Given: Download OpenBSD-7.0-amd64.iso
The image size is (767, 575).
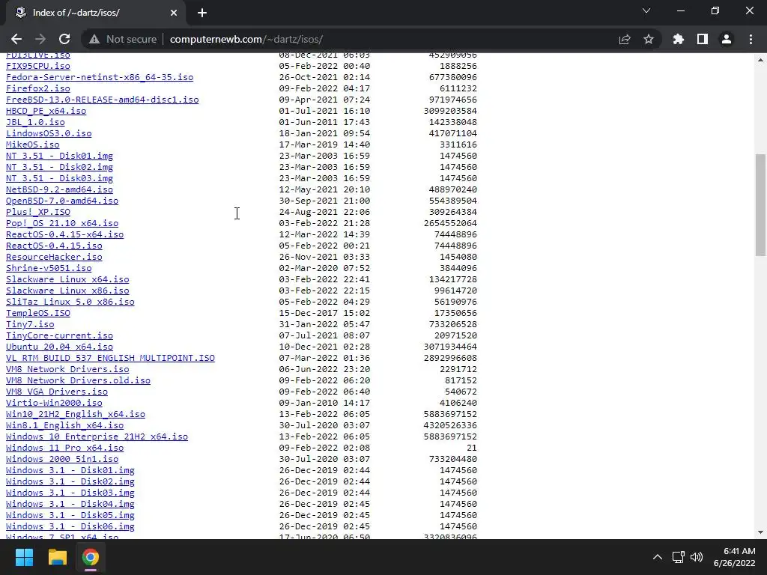Looking at the screenshot, I should pos(62,201).
